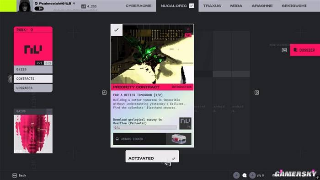The width and height of the screenshot is (320, 180).
Task: Switch to the Traxus faction tab
Action: click(x=212, y=6)
